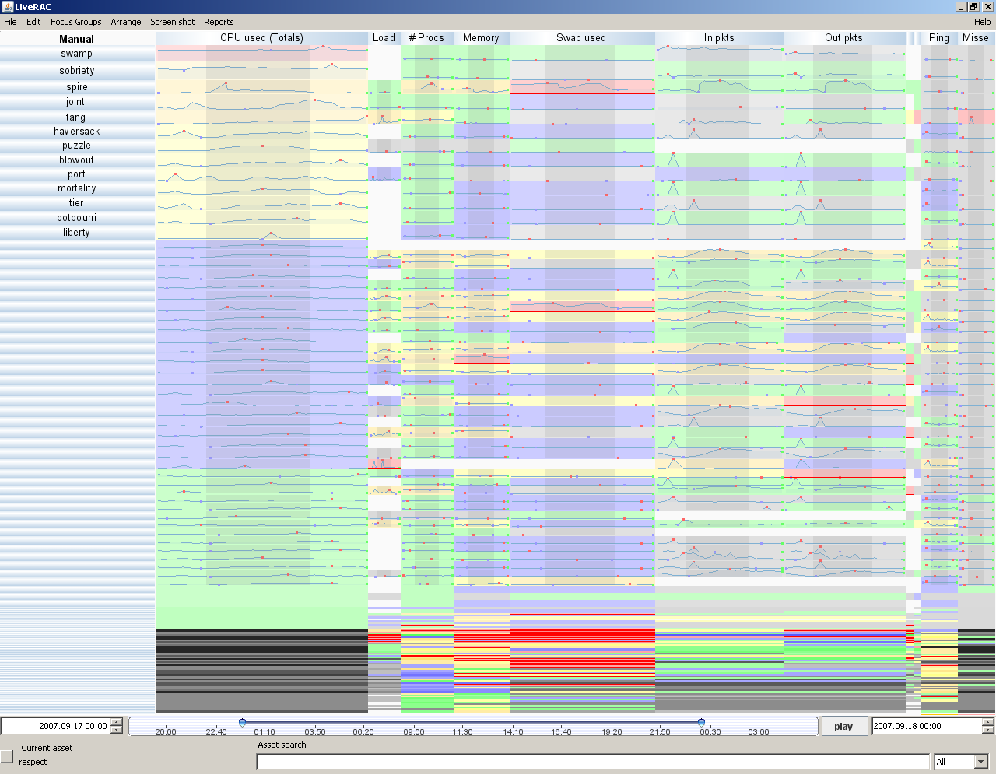This screenshot has width=996, height=775.
Task: Click the 16:40 timeline label
Action: pyautogui.click(x=561, y=731)
